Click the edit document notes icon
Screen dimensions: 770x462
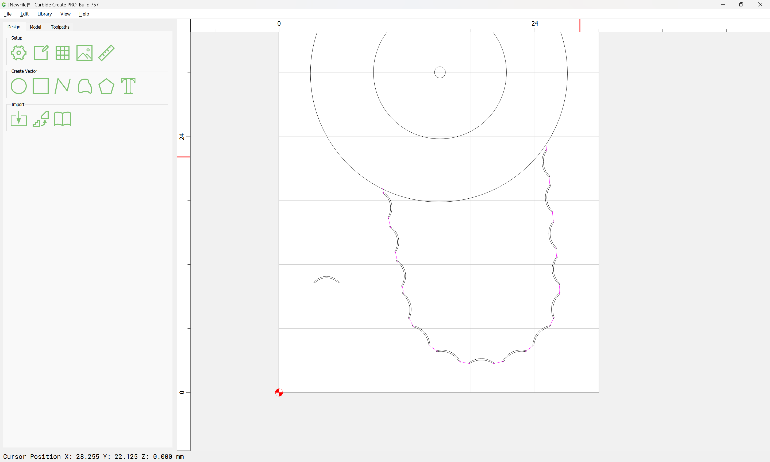coord(41,53)
